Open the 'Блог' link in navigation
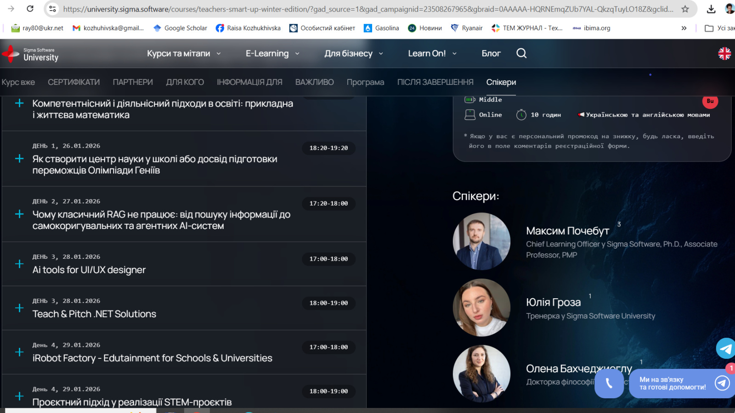The width and height of the screenshot is (735, 413). 491,53
